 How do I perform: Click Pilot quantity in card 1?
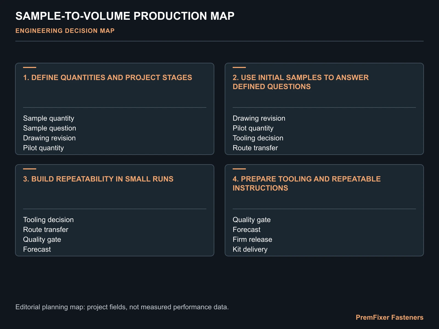pos(43,148)
